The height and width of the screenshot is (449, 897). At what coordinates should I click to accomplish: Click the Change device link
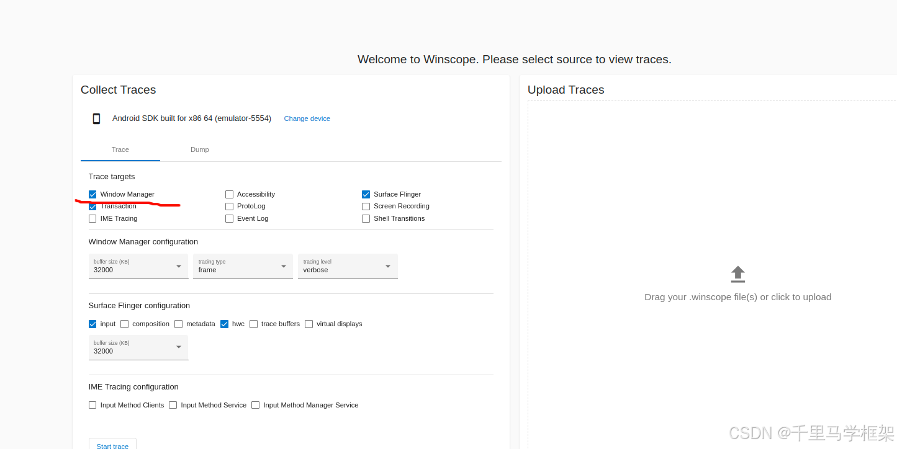point(307,118)
